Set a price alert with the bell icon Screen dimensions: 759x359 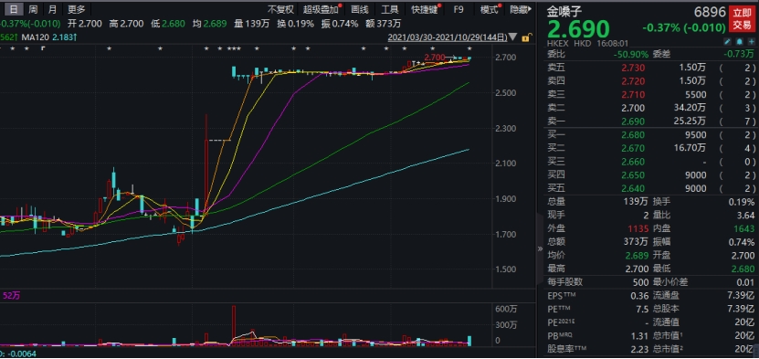pyautogui.click(x=739, y=42)
